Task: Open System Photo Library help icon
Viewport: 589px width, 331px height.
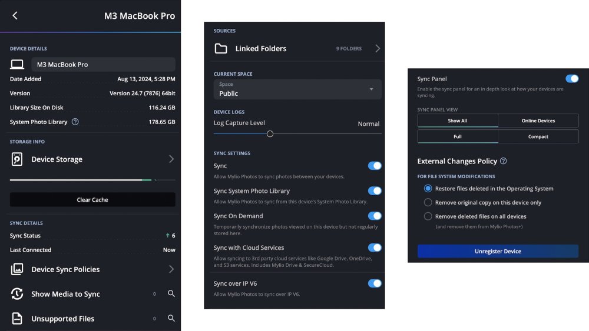Action: 75,122
